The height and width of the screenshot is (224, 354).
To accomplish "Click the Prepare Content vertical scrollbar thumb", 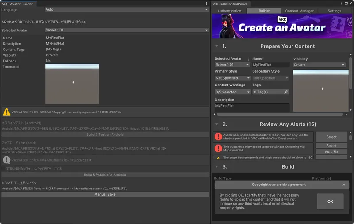I will tap(350, 73).
